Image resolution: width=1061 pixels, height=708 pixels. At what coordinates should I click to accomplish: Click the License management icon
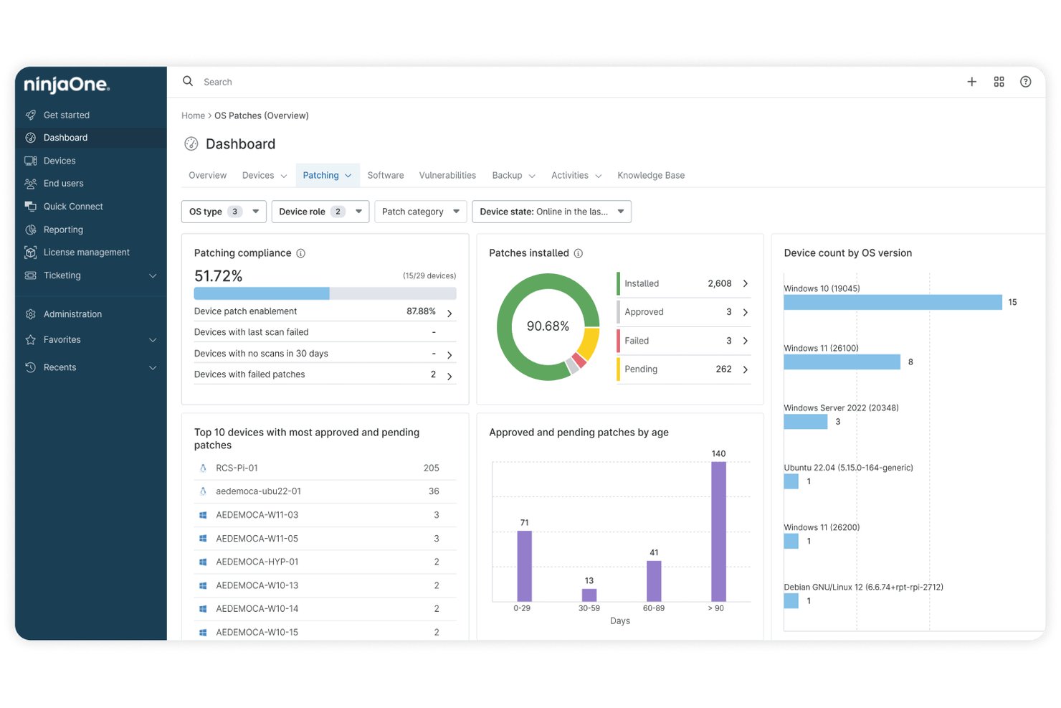(x=31, y=252)
